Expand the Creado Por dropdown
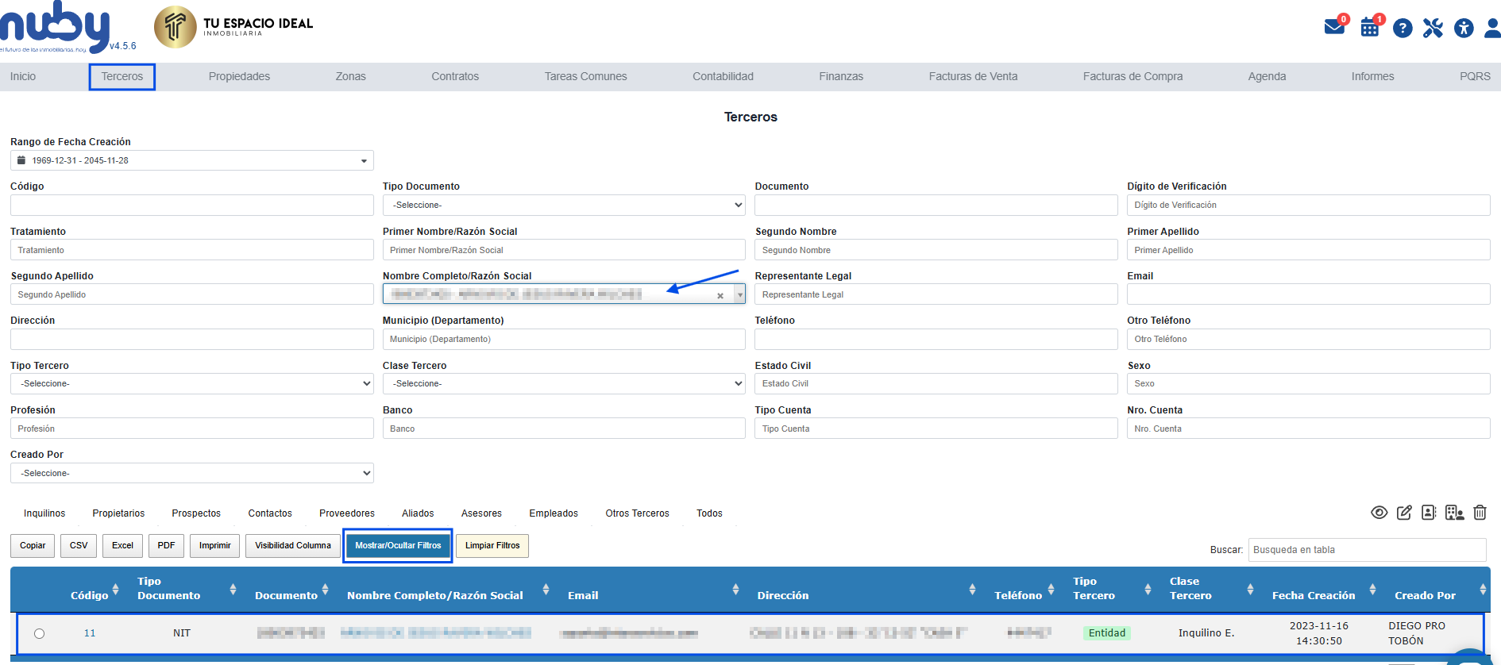 click(x=191, y=473)
